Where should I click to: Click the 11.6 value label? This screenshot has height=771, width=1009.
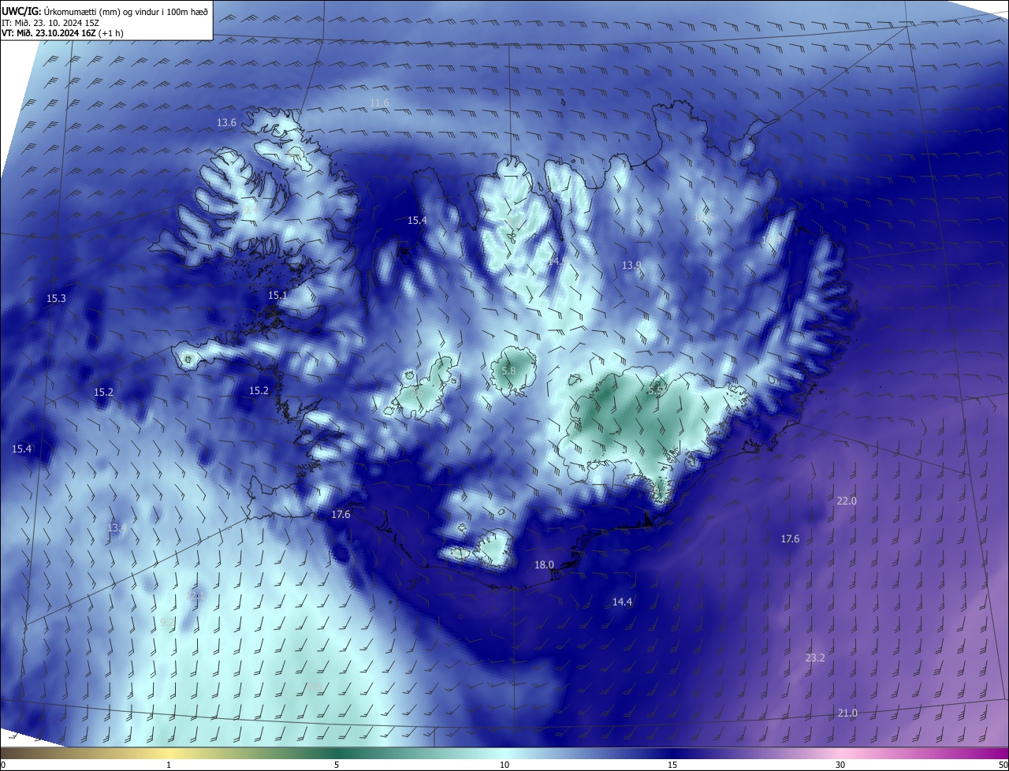pos(379,103)
